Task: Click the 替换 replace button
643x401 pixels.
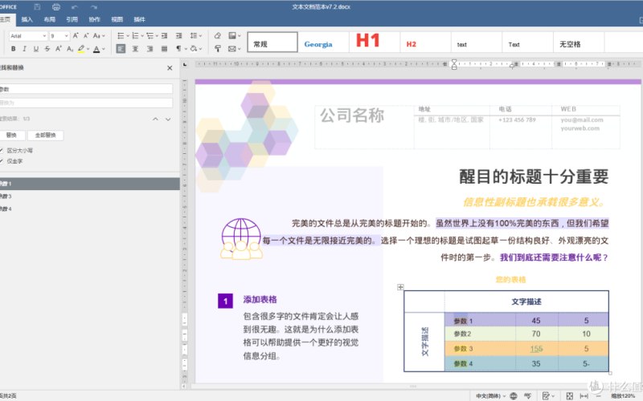Action: pos(11,136)
